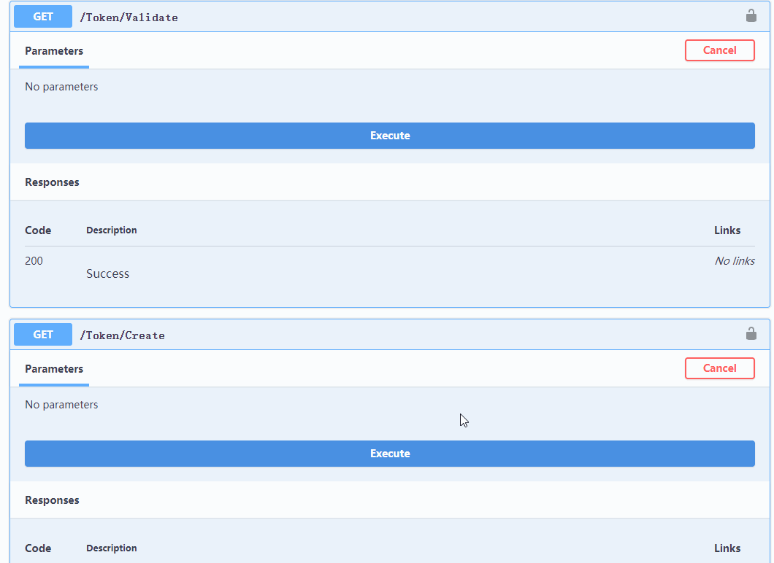Click the /Token/Validate path text
Image resolution: width=774 pixels, height=563 pixels.
pos(129,18)
